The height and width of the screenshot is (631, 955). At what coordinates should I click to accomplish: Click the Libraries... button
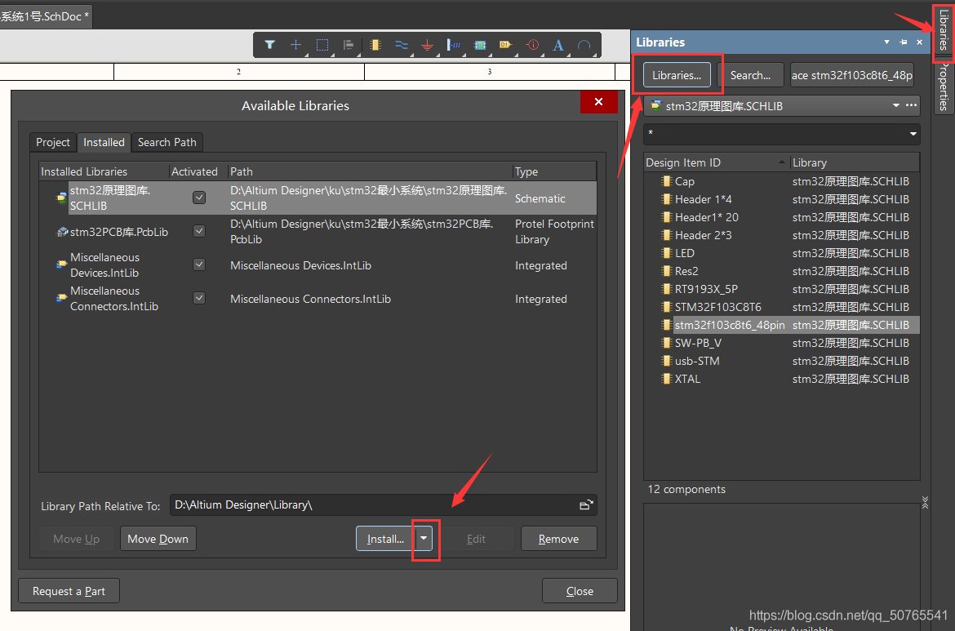point(677,75)
